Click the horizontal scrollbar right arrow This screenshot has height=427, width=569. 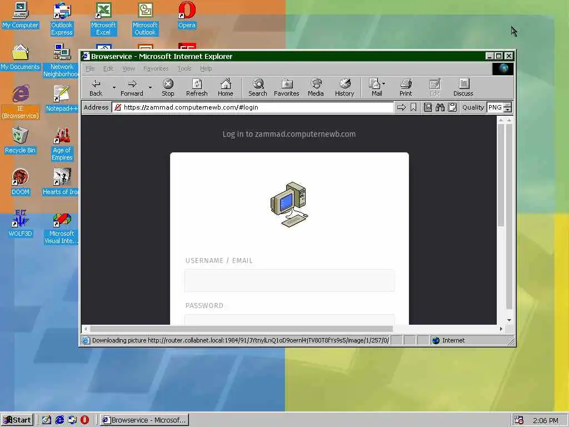pos(501,329)
